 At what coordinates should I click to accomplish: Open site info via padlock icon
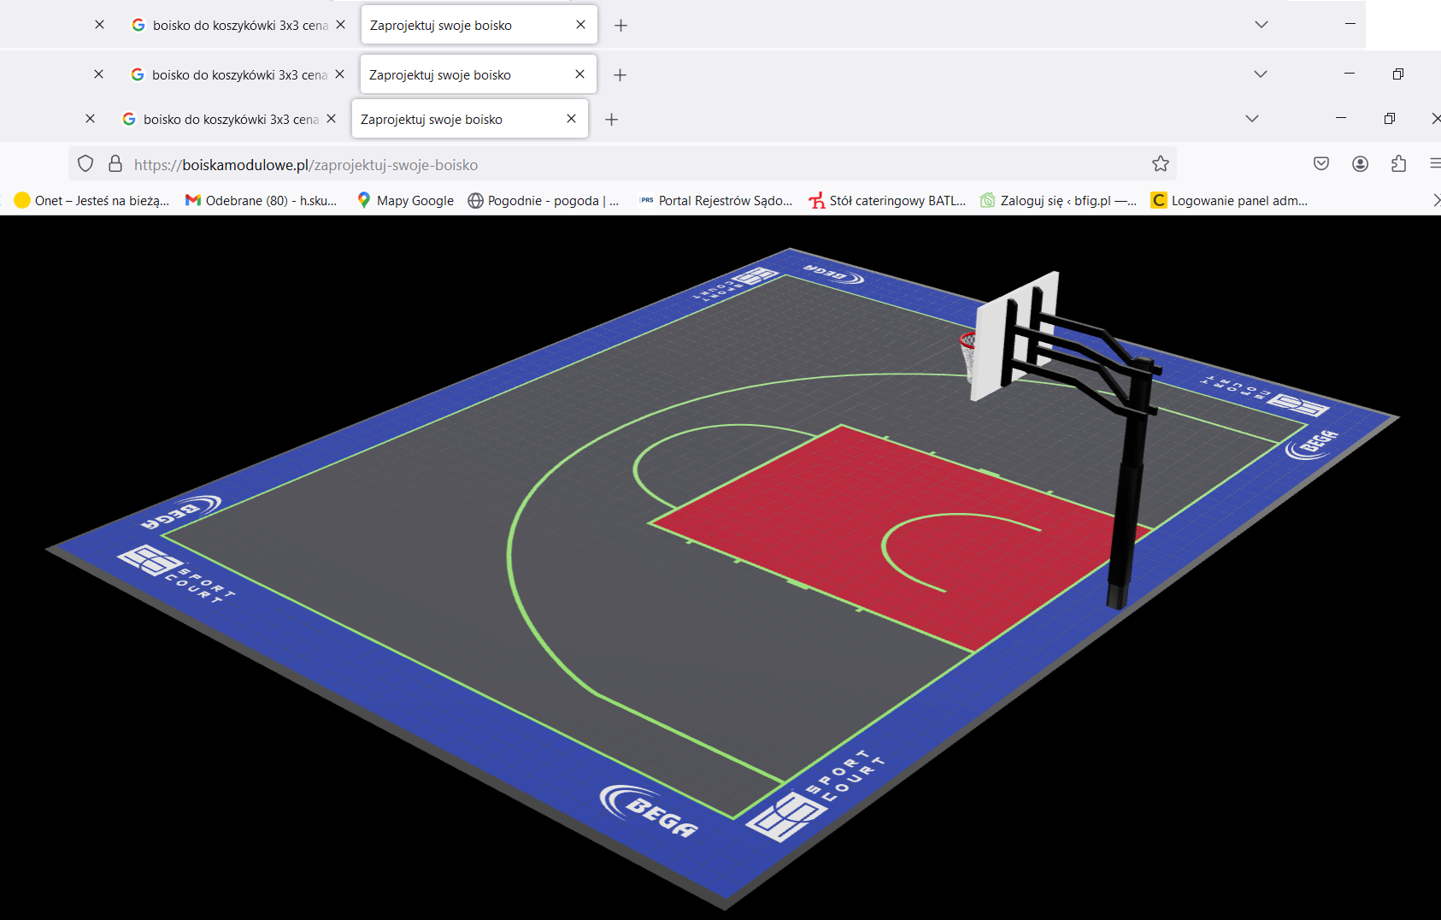point(115,164)
